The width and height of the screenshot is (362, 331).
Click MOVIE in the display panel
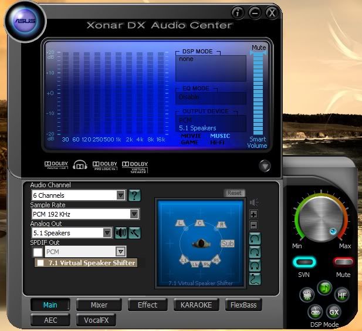(x=191, y=136)
